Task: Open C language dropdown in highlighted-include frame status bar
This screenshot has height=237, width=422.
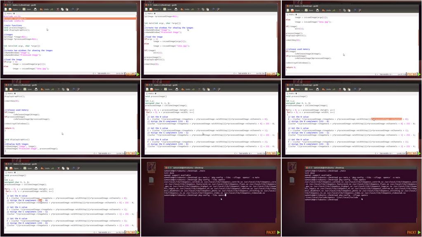Action: coord(94,73)
